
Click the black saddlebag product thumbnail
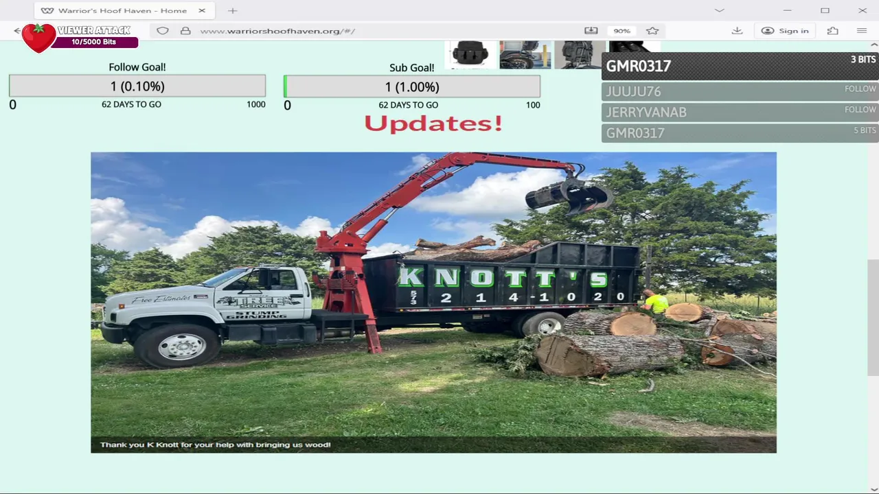(x=470, y=54)
